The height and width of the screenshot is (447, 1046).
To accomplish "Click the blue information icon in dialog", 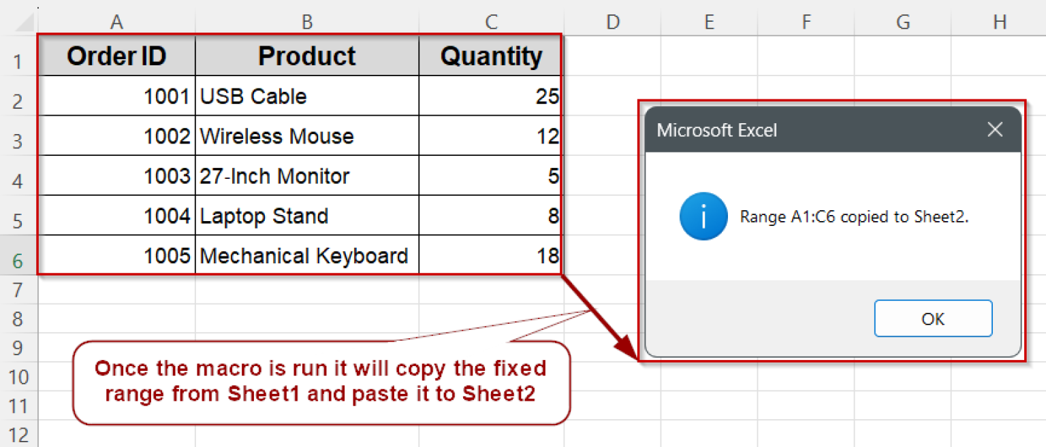I will [x=702, y=216].
